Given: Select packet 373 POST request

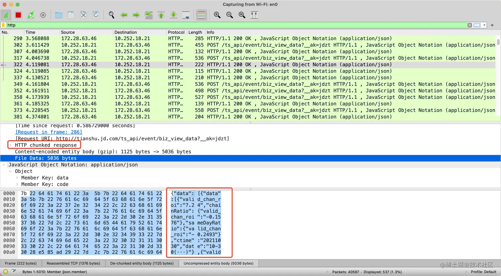Looking at the screenshot, I should (x=249, y=110).
